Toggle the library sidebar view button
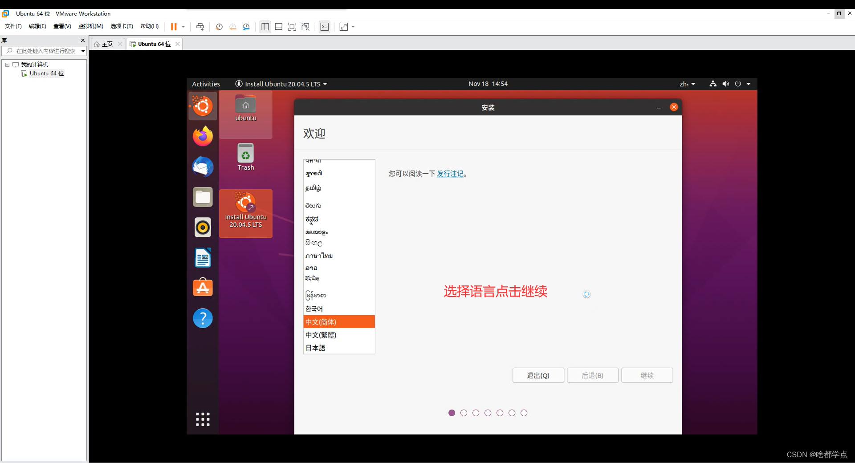Viewport: 855px width, 463px height. [x=265, y=27]
